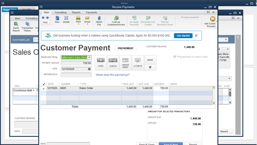The width and height of the screenshot is (257, 145).
Task: Open the Print dropdown arrow
Action: coord(78,24)
